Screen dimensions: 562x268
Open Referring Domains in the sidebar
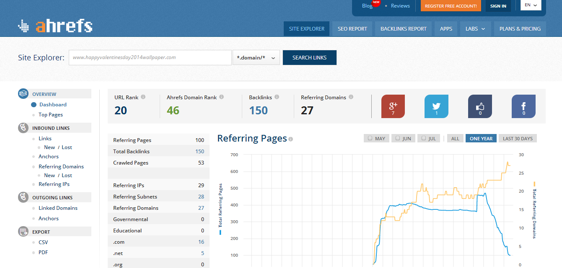click(61, 167)
